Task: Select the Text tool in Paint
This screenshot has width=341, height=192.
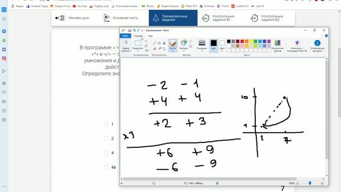Action: point(164,43)
